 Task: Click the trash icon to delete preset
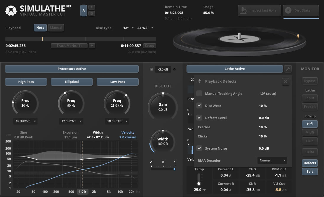tap(92, 13)
